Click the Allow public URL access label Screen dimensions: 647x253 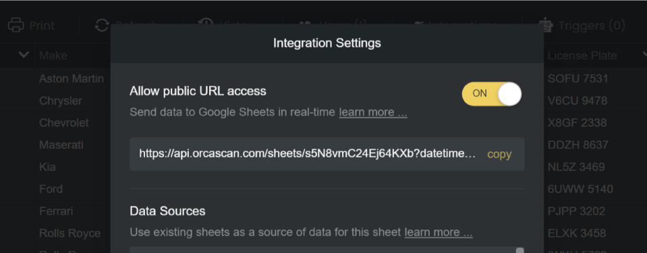point(198,92)
